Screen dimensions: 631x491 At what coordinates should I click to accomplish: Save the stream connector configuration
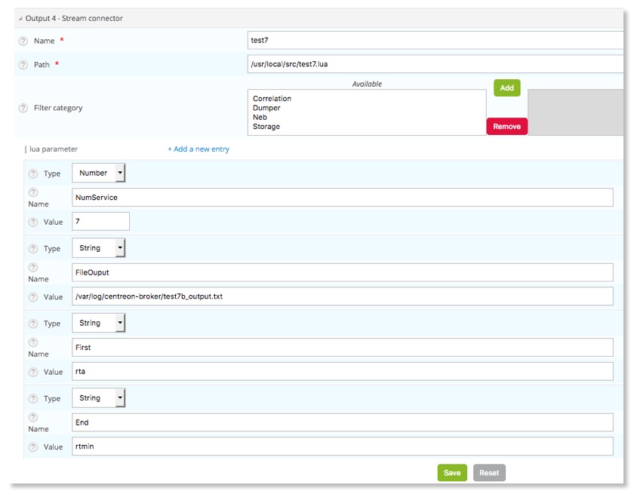pyautogui.click(x=451, y=473)
